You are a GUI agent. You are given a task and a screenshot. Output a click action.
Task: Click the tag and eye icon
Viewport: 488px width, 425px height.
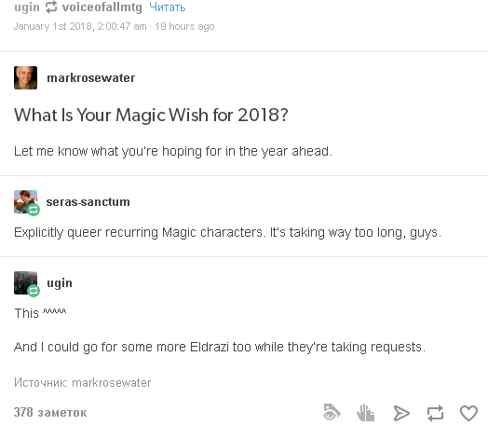(x=332, y=412)
